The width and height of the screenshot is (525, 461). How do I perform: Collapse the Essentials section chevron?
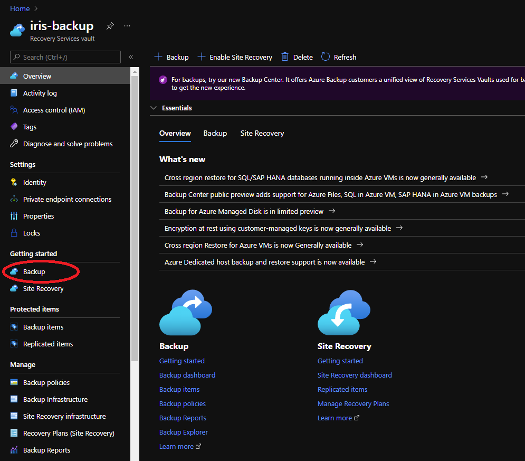(x=154, y=108)
